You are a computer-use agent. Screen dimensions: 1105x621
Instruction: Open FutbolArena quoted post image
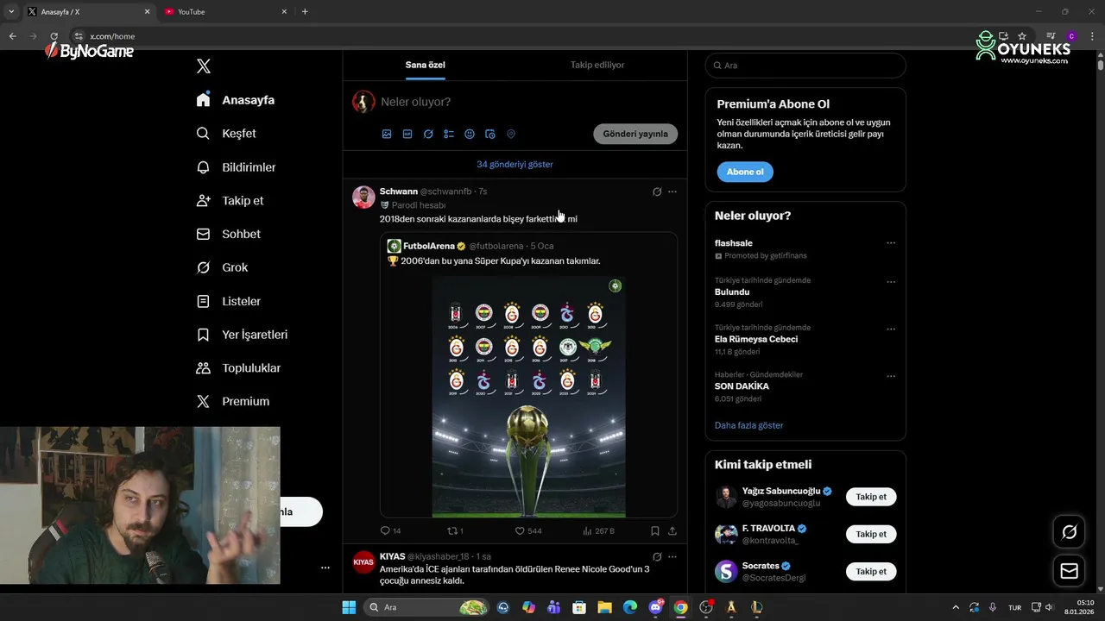[x=528, y=396]
